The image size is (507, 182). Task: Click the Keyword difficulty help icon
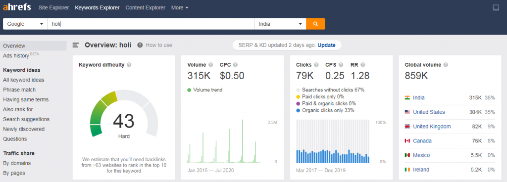pyautogui.click(x=129, y=65)
